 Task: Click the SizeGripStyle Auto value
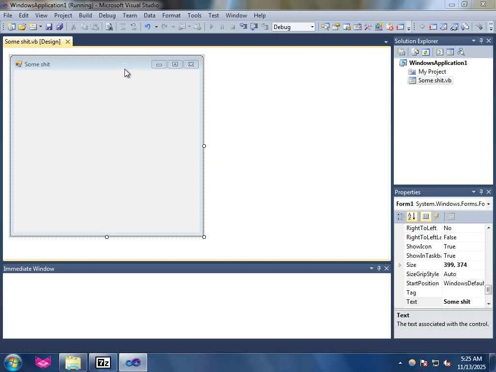tap(463, 274)
